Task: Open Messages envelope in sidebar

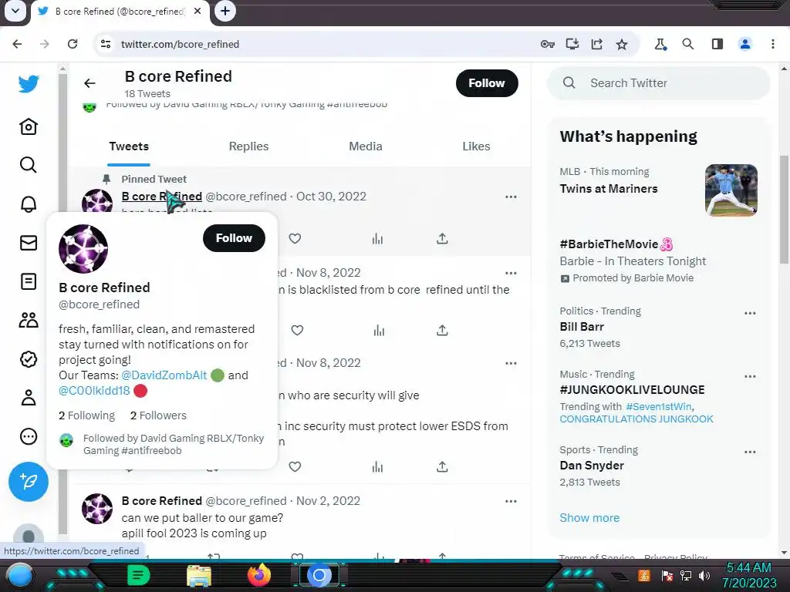Action: [29, 243]
